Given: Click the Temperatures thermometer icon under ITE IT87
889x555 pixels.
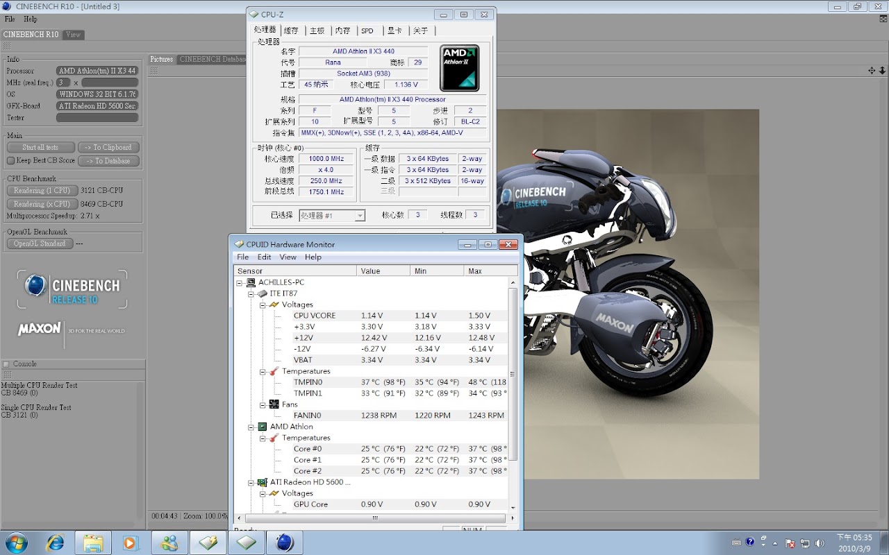Looking at the screenshot, I should click(274, 371).
